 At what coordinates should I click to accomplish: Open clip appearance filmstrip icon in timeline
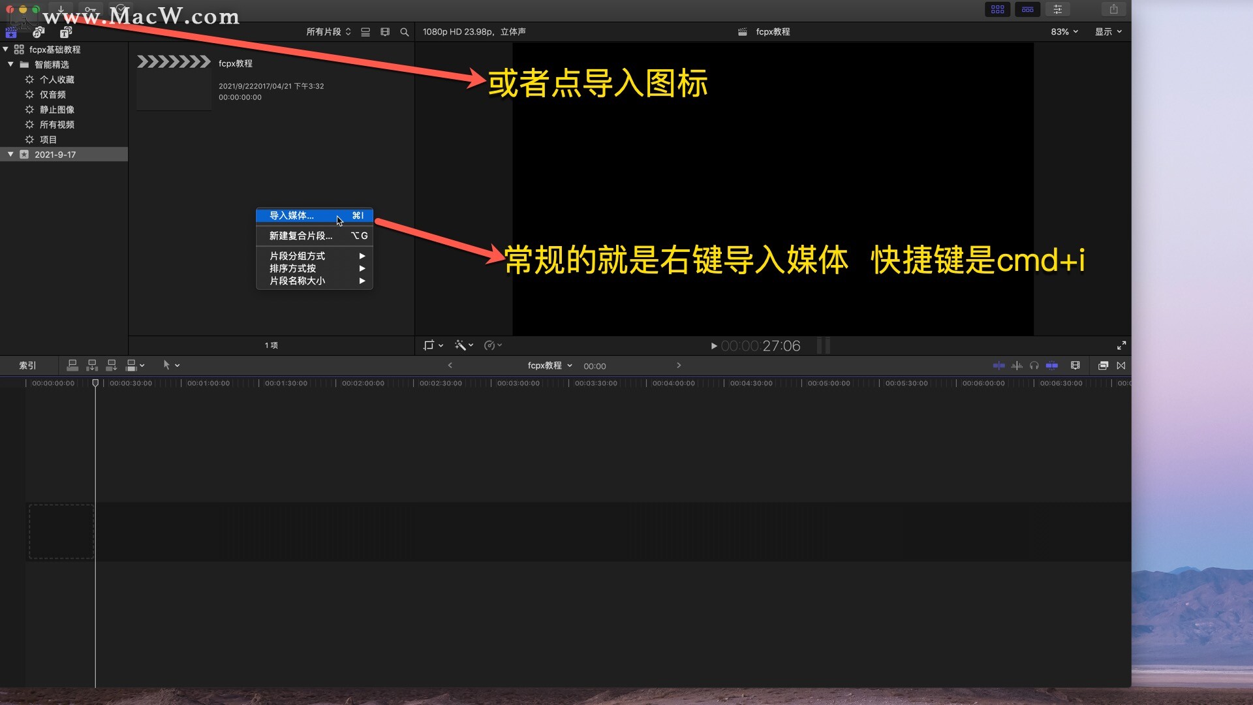[x=1075, y=366]
